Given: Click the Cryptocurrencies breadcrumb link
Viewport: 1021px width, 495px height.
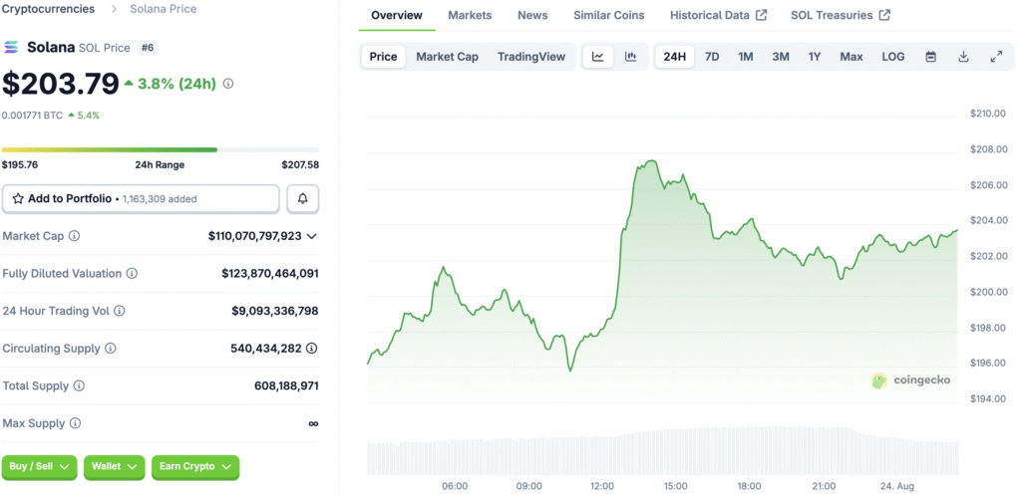Looking at the screenshot, I should (48, 9).
